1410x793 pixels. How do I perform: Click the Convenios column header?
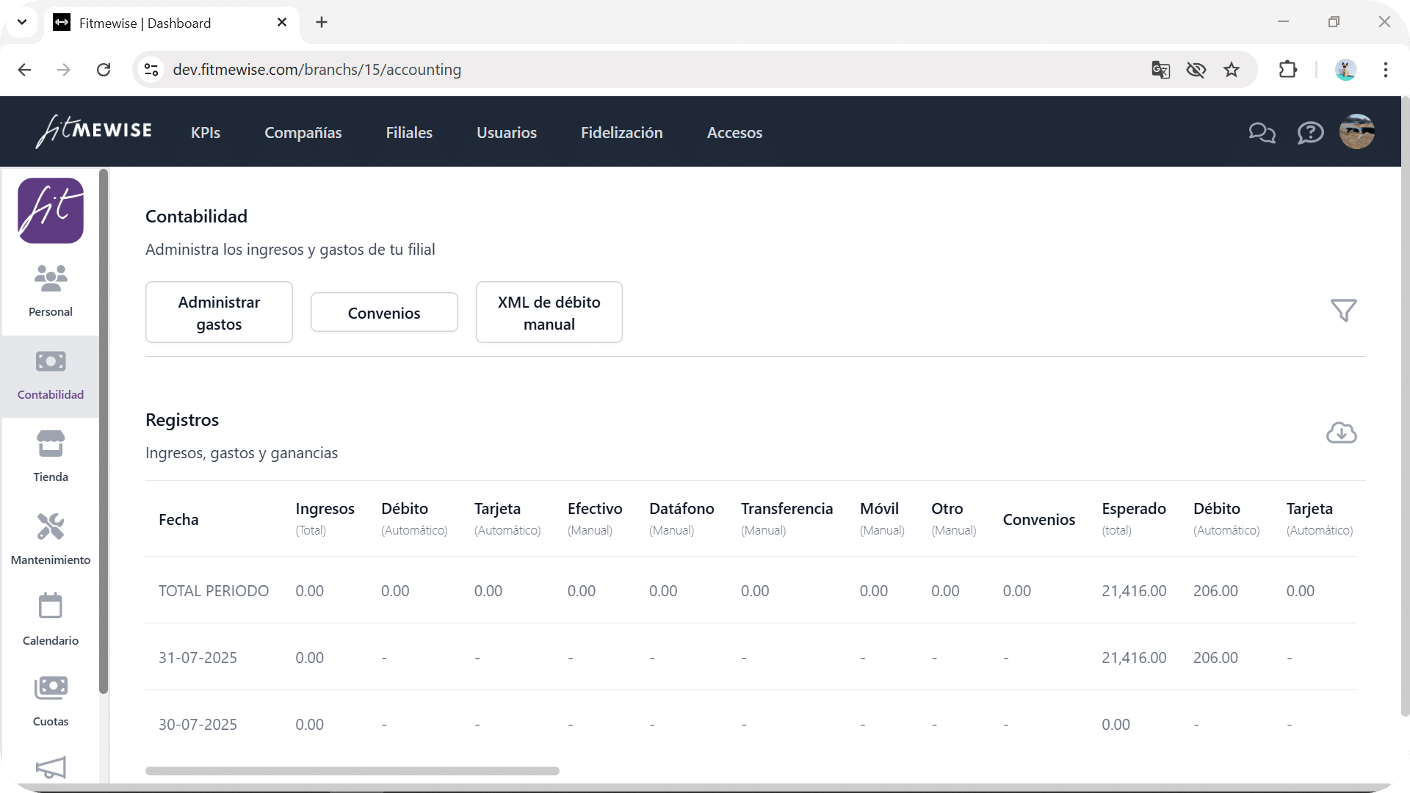(1038, 520)
